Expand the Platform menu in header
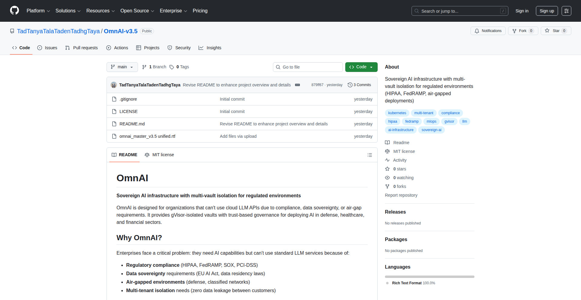581x300 pixels. coord(38,11)
